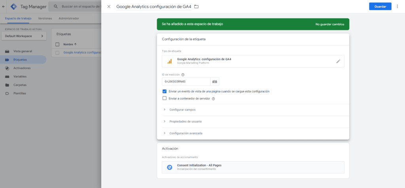Click the Variables brick icon
405x188 pixels.
coord(7,77)
